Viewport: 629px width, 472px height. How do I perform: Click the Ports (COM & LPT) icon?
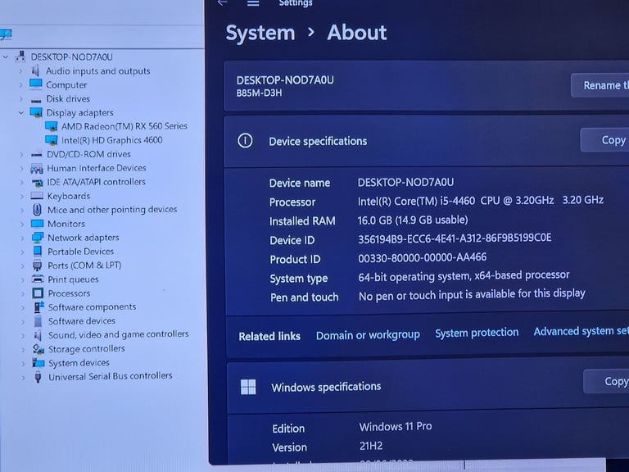[38, 265]
